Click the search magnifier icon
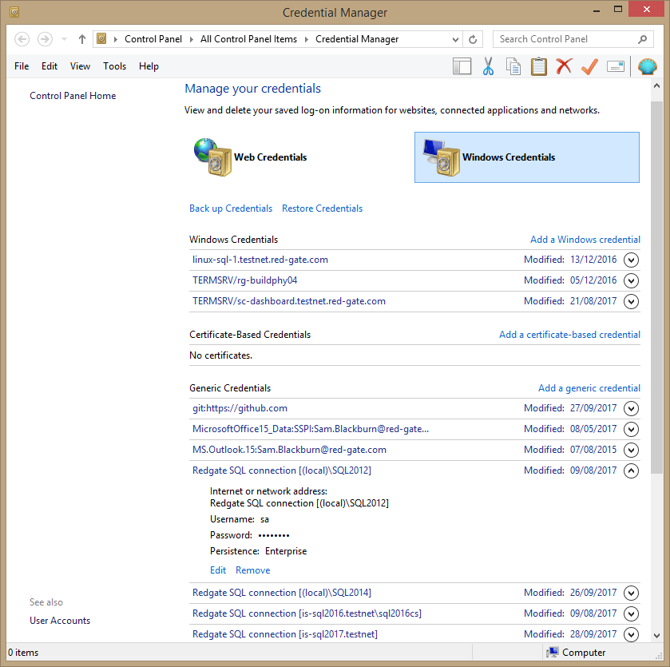 tap(642, 39)
